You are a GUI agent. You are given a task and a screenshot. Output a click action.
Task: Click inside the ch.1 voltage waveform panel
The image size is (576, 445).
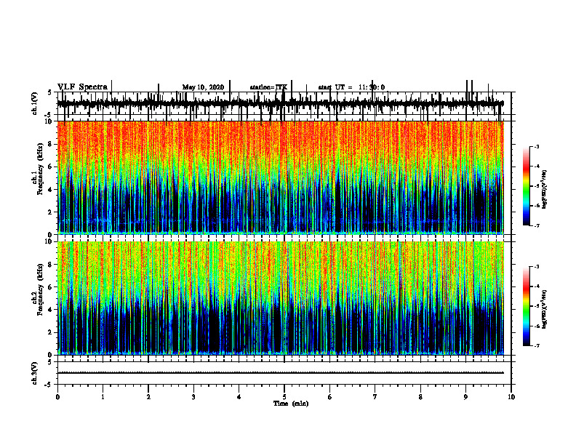tap(284, 103)
